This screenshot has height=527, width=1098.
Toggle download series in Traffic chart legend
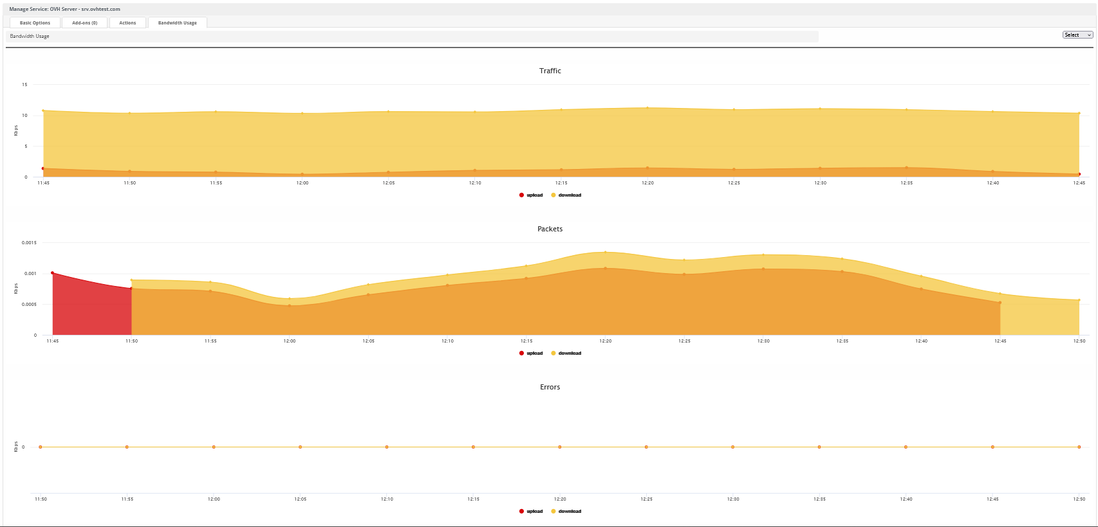[566, 195]
